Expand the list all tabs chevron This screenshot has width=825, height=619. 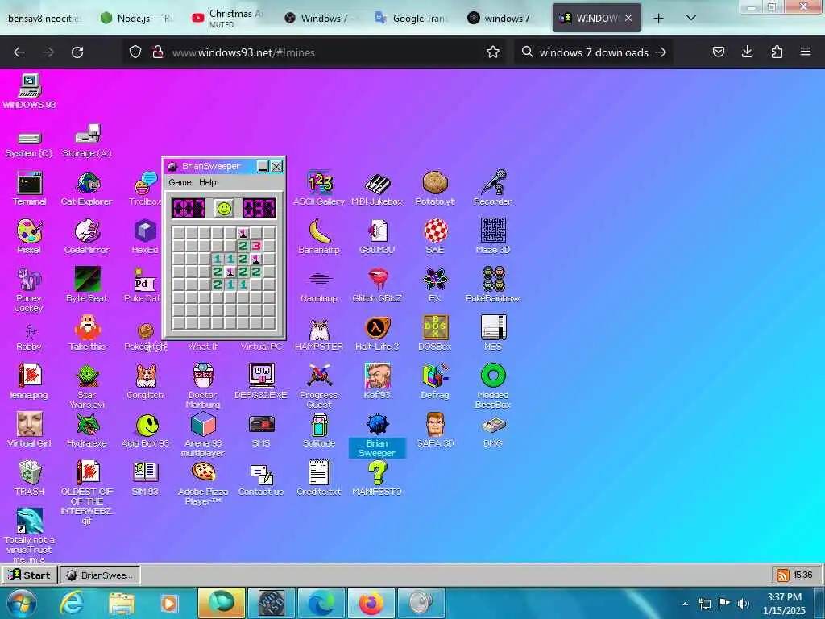(x=690, y=18)
